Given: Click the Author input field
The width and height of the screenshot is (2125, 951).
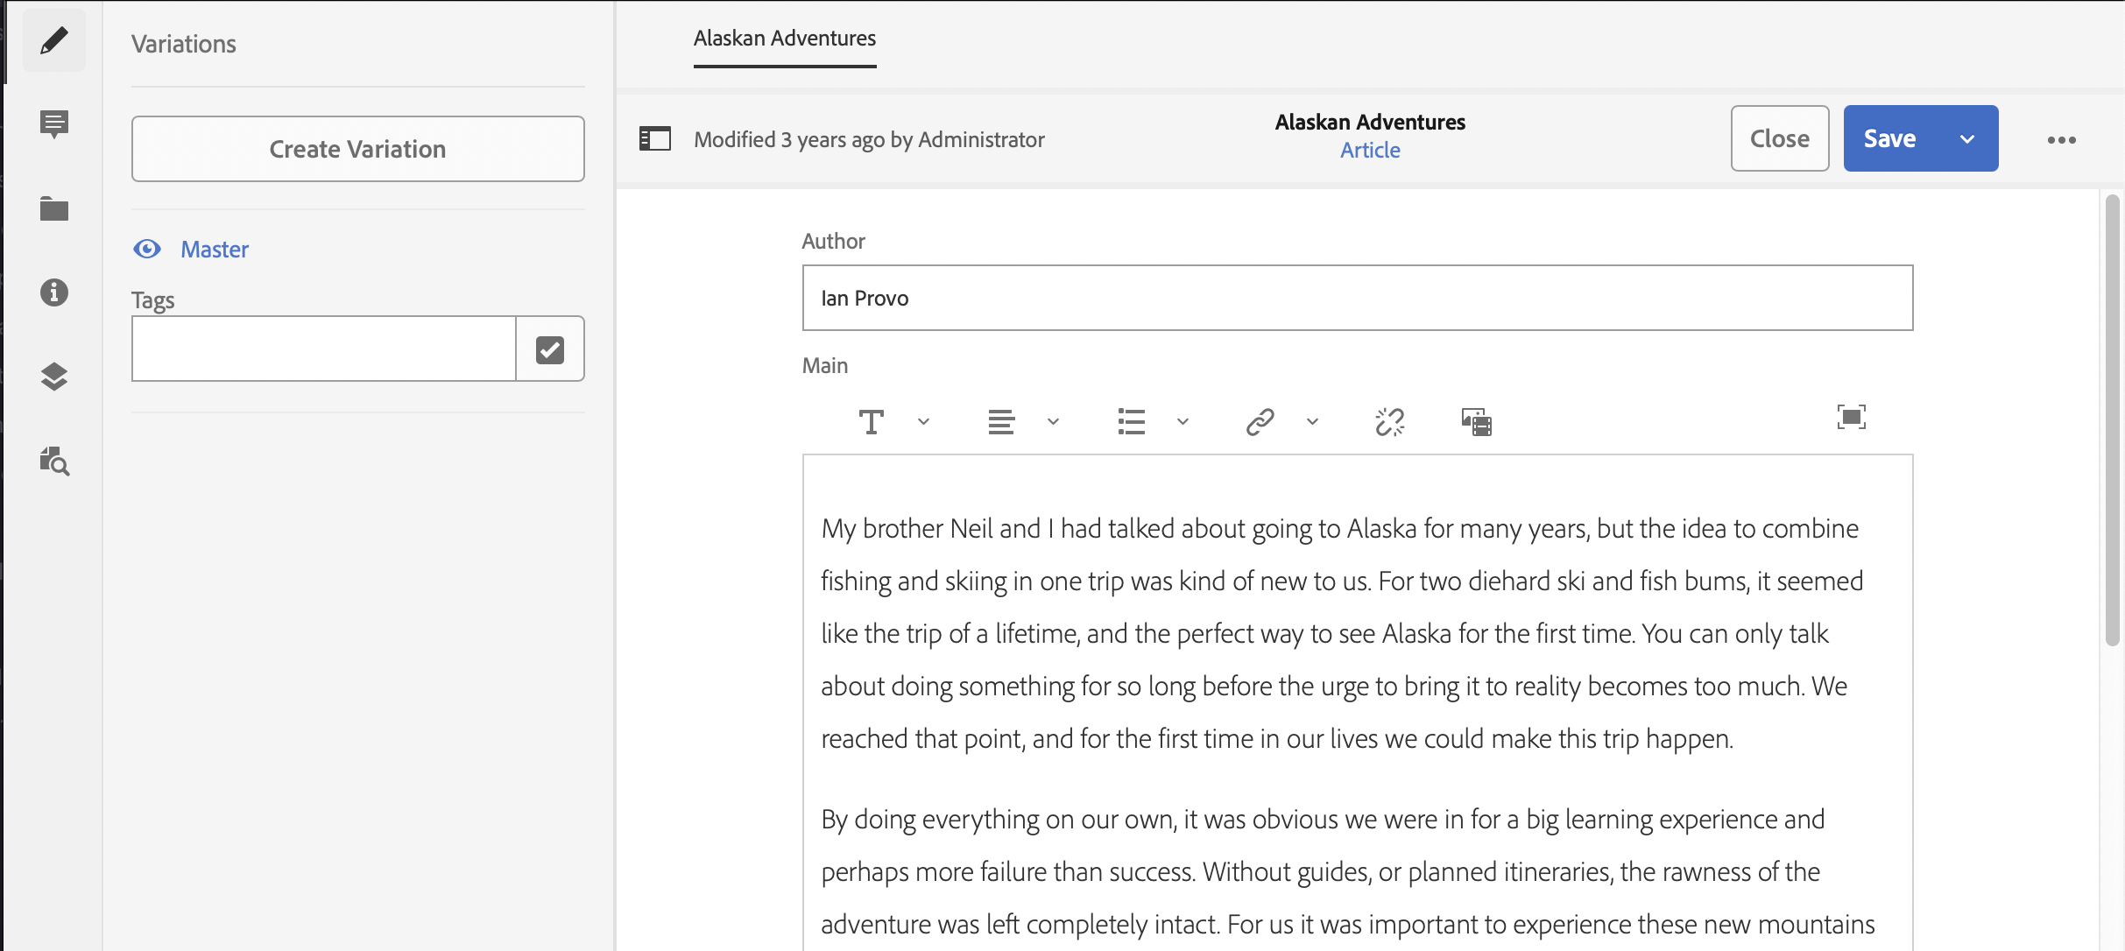Looking at the screenshot, I should coord(1357,299).
